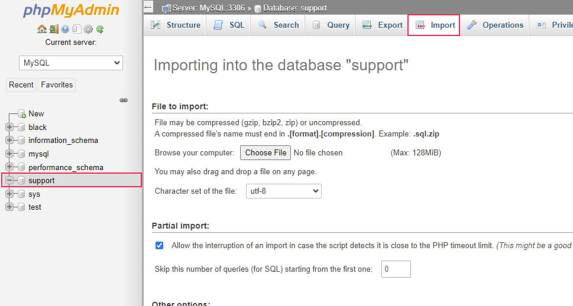573x306 pixels.
Task: Click the Choose File button
Action: click(266, 152)
